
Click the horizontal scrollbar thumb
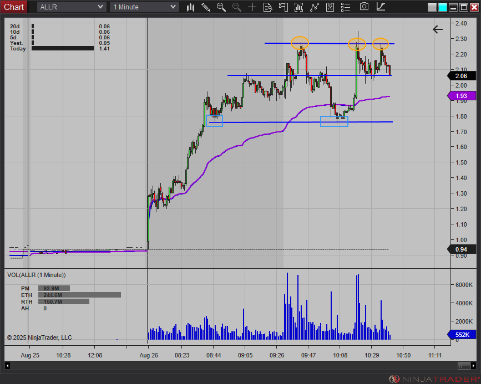point(464,366)
